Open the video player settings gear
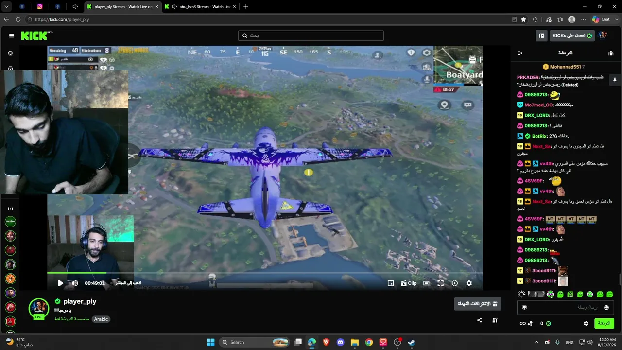 [x=469, y=283]
